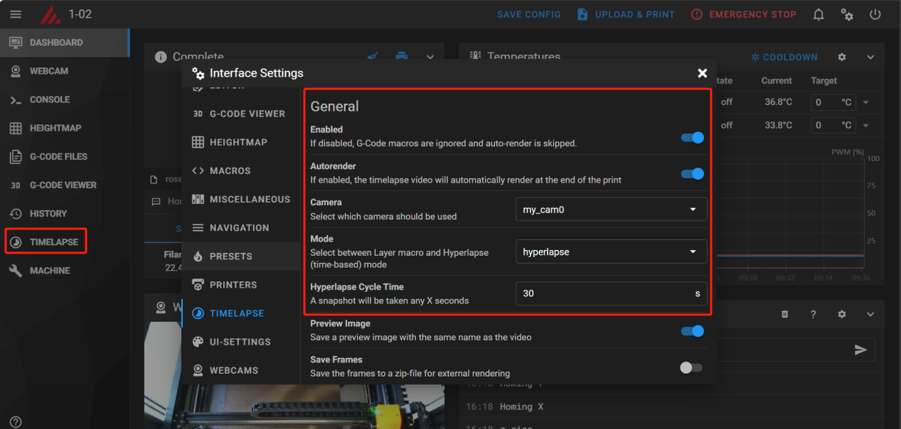Click the Heightmap grid icon in sidebar
901x429 pixels.
[16, 129]
